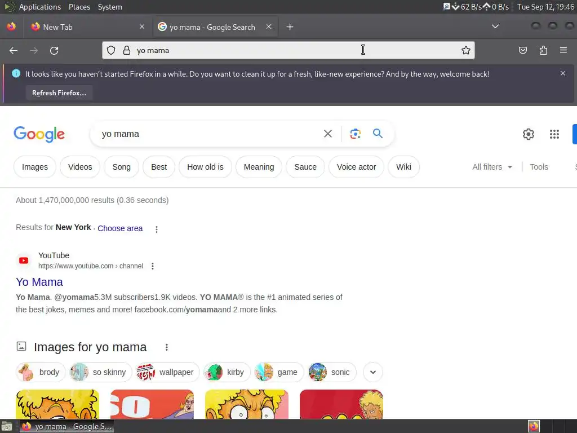Viewport: 577px width, 433px height.
Task: Open Google quick settings gear
Action: pos(529,134)
